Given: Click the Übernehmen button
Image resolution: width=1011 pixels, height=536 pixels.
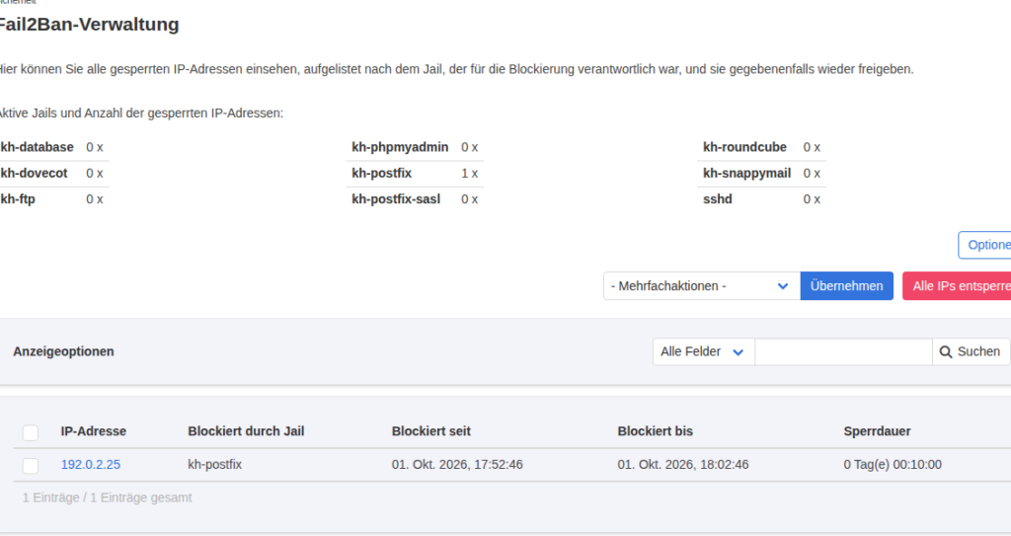Looking at the screenshot, I should click(846, 285).
